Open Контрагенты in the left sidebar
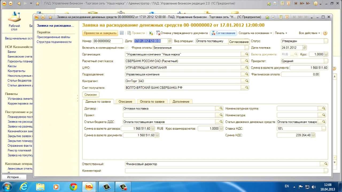342x192 pixels. [x=17, y=71]
